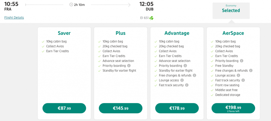The image size is (271, 121).
Task: Click info icon next to Advantage Free changes & refunds
Action: [195, 76]
